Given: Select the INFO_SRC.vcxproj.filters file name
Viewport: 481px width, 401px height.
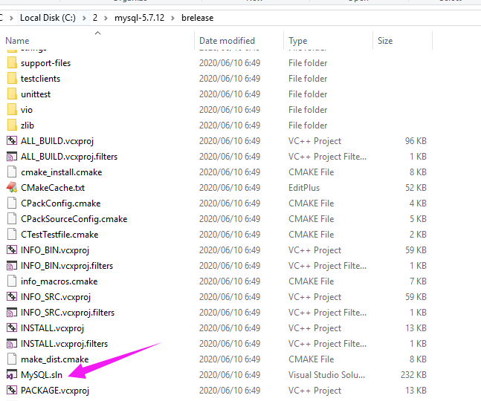Looking at the screenshot, I should 68,313.
